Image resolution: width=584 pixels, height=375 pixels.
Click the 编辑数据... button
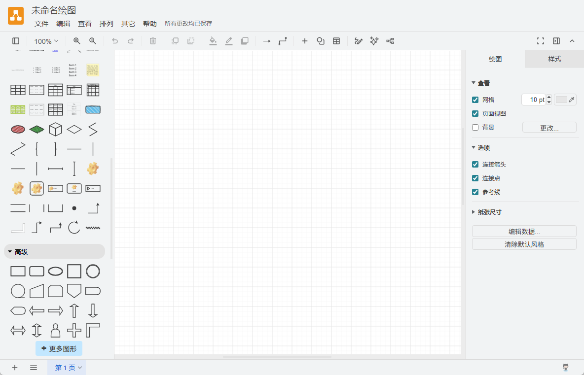tap(524, 232)
